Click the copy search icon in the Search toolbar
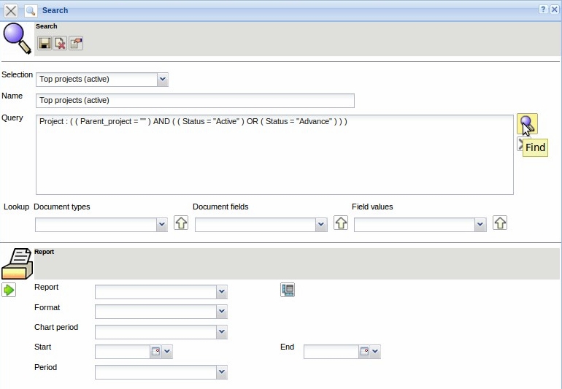The width and height of the screenshot is (562, 389). coord(76,44)
